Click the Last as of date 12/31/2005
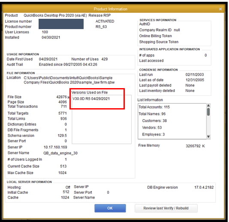This screenshot has width=229, height=222. (x=195, y=80)
